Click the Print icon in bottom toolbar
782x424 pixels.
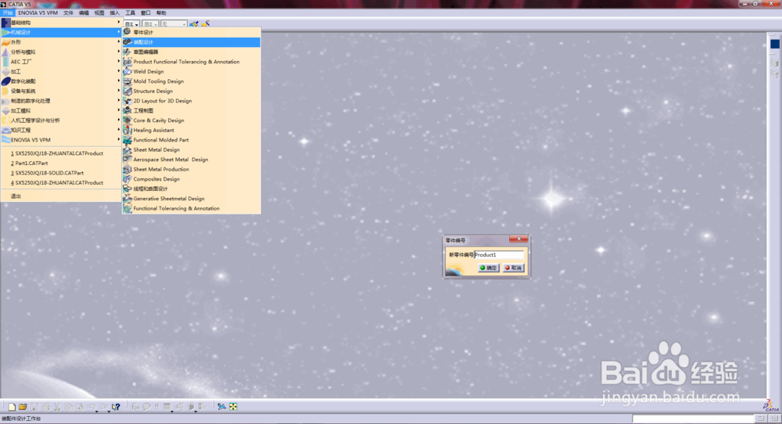click(x=46, y=407)
